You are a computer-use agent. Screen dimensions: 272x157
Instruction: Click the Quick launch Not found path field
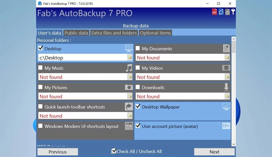click(x=83, y=116)
